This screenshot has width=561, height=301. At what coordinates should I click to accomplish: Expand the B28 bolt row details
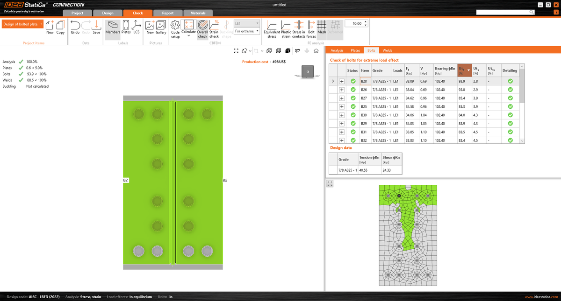click(342, 81)
